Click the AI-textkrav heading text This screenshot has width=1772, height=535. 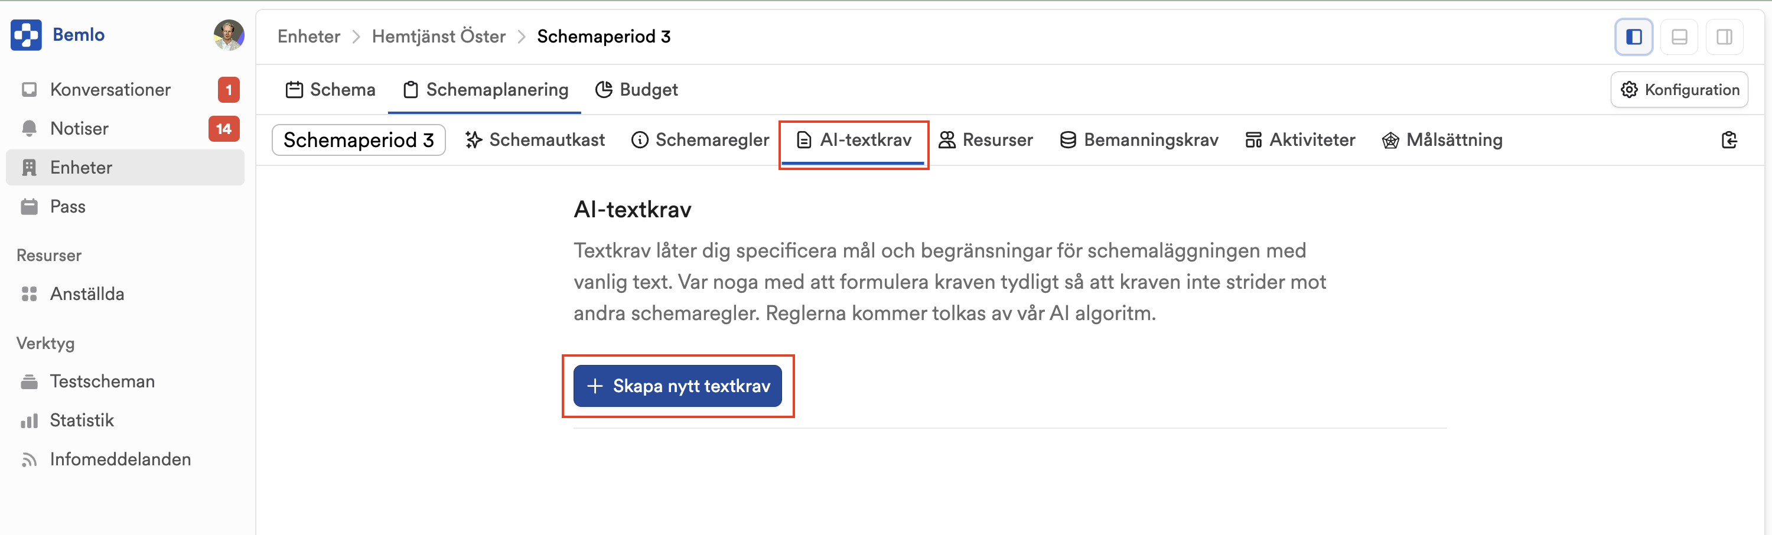632,209
